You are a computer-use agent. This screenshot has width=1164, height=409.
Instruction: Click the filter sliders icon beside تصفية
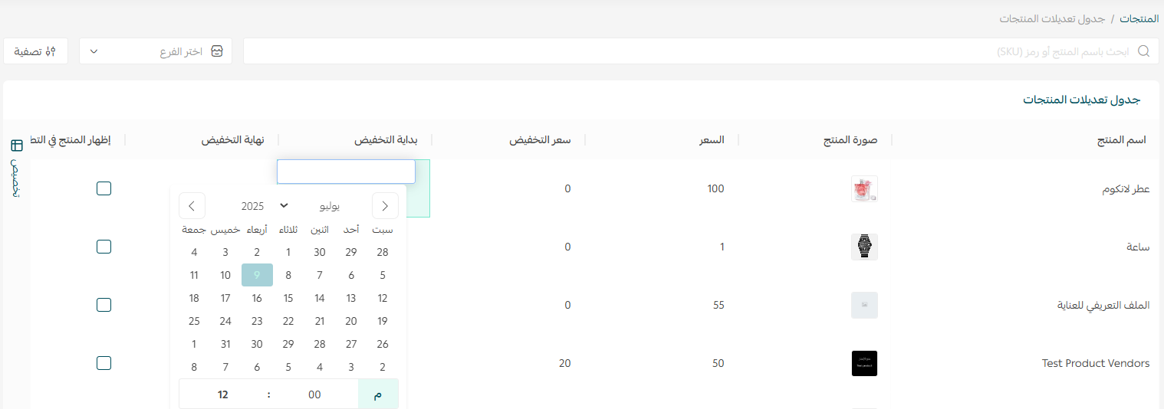51,51
